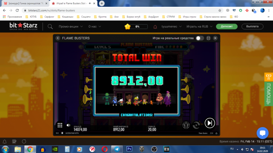Open Telegram from the taskbar
273x153 pixels.
pyautogui.click(x=117, y=149)
